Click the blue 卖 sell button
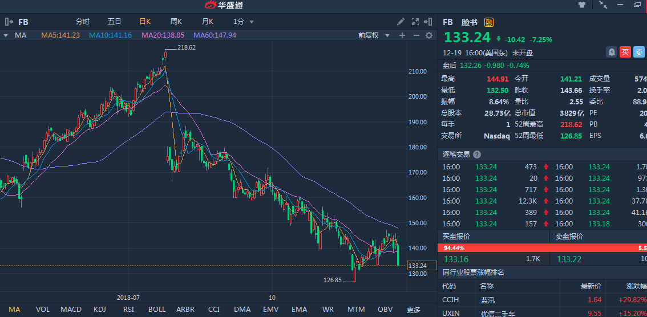Screen dimensions: 647x317 [639, 52]
